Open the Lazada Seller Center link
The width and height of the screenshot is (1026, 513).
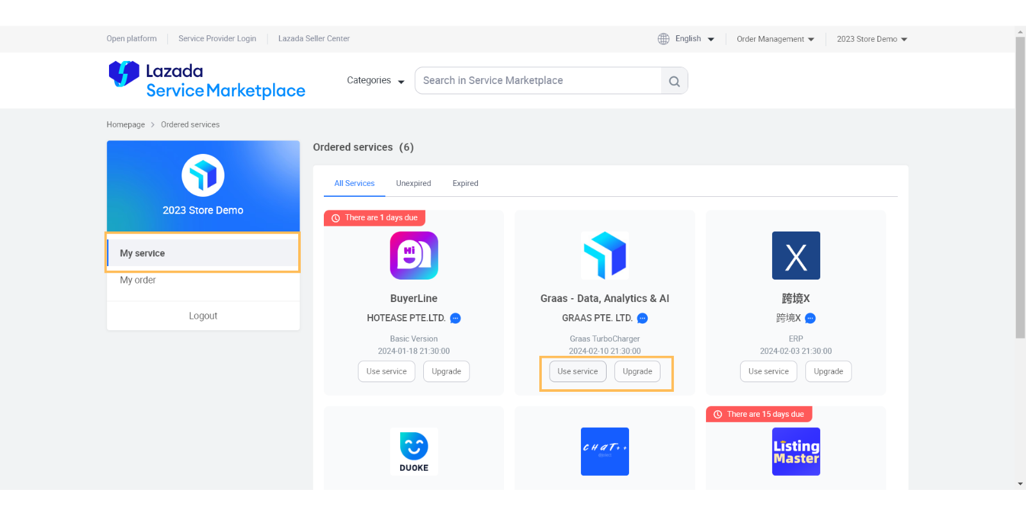pyautogui.click(x=314, y=38)
